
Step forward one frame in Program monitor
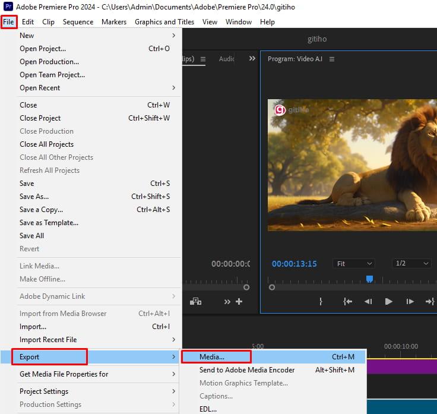pyautogui.click(x=410, y=301)
